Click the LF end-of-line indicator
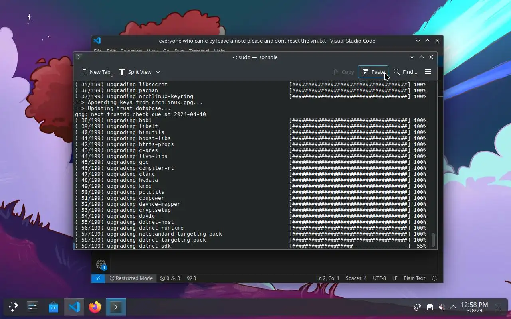The image size is (511, 319). click(x=395, y=278)
